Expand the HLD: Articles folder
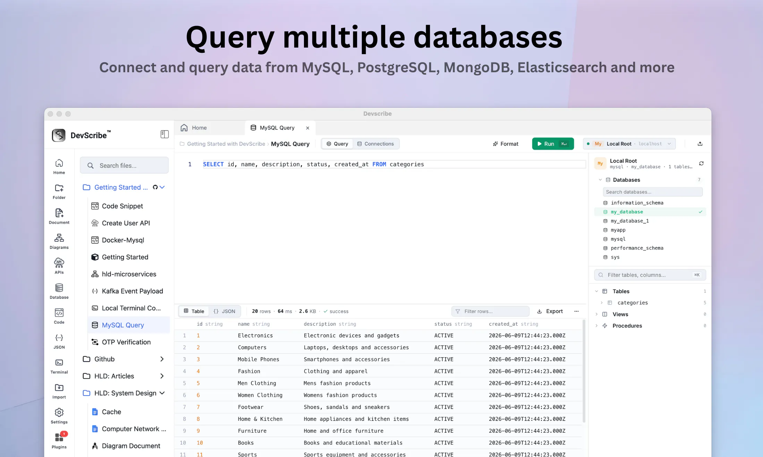This screenshot has width=763, height=457. [162, 376]
